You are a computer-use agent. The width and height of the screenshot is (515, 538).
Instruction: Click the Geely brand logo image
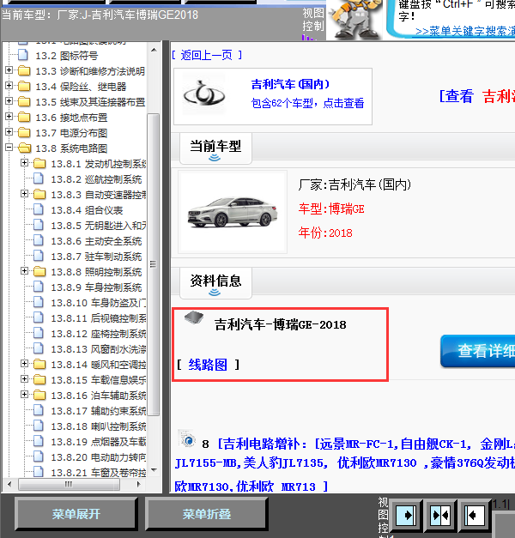click(x=204, y=94)
